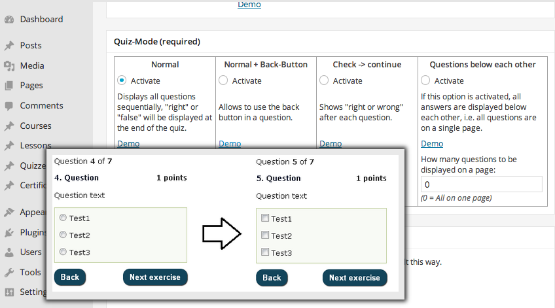The image size is (555, 308).
Task: Open the Demo link under Normal mode
Action: point(128,144)
